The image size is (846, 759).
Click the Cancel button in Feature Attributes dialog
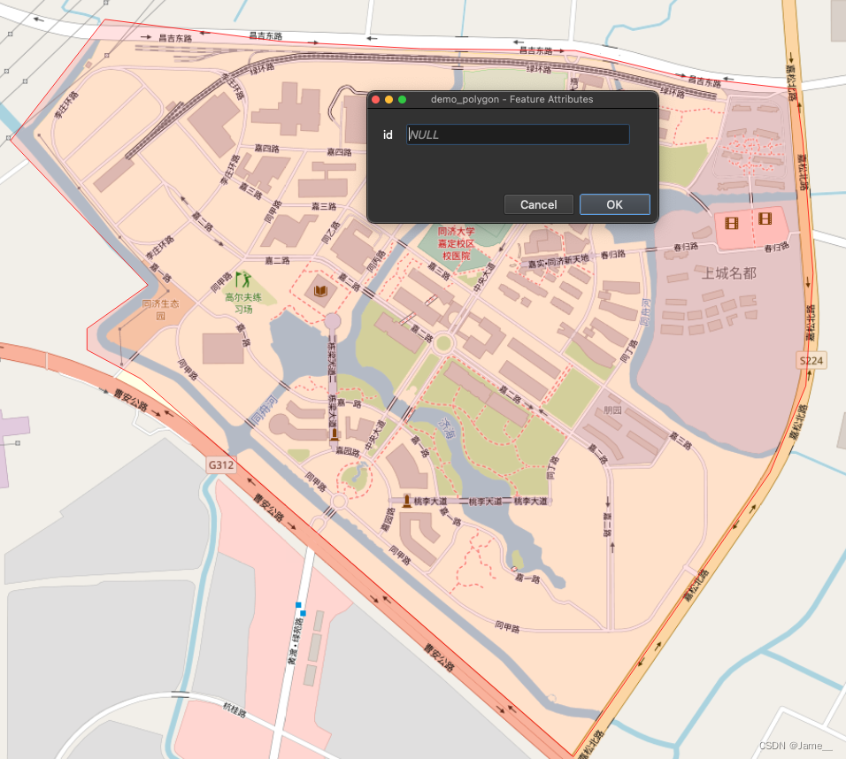(538, 204)
